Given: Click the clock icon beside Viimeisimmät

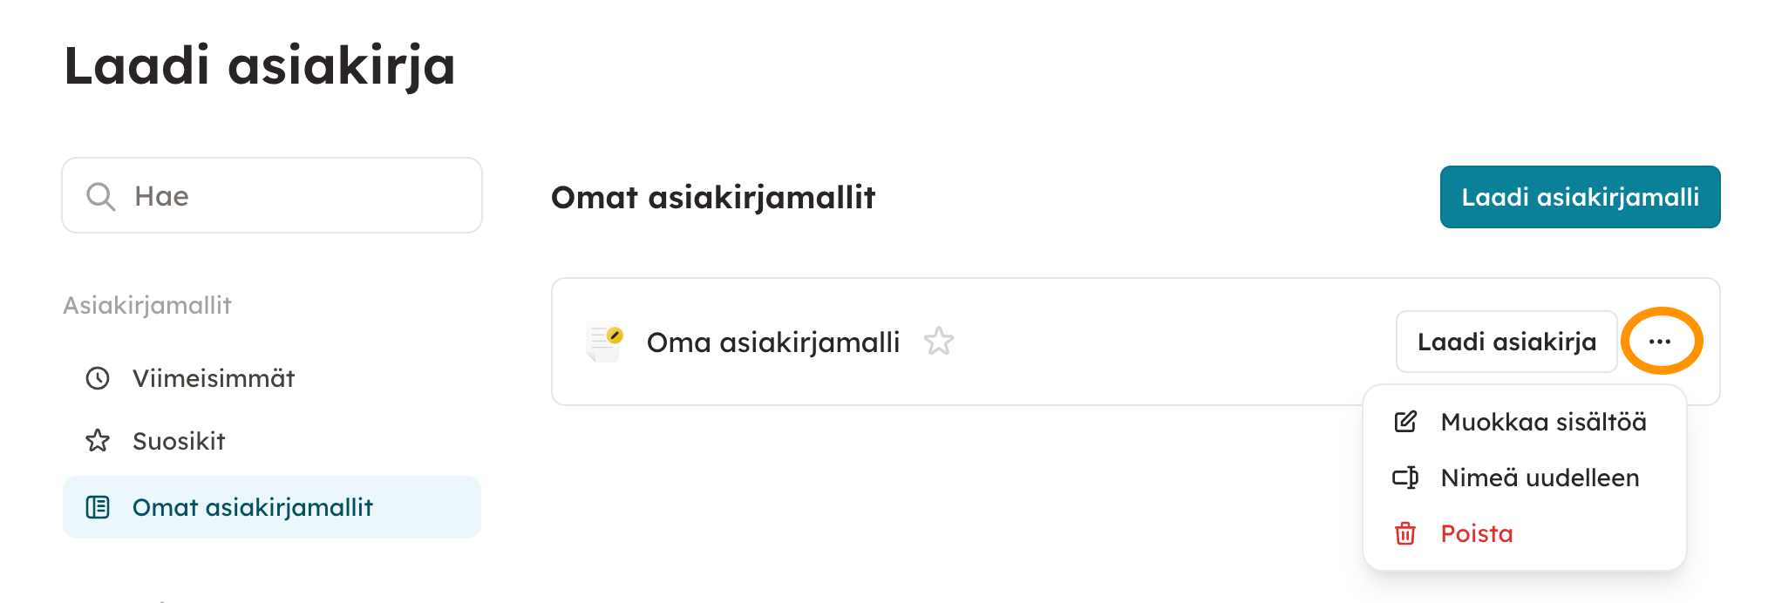Looking at the screenshot, I should pyautogui.click(x=98, y=378).
